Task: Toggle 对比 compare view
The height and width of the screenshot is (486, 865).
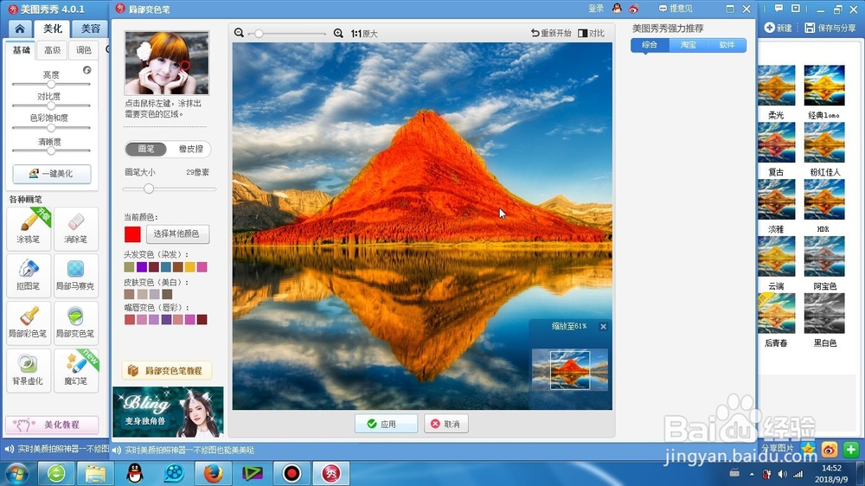Action: click(x=592, y=33)
